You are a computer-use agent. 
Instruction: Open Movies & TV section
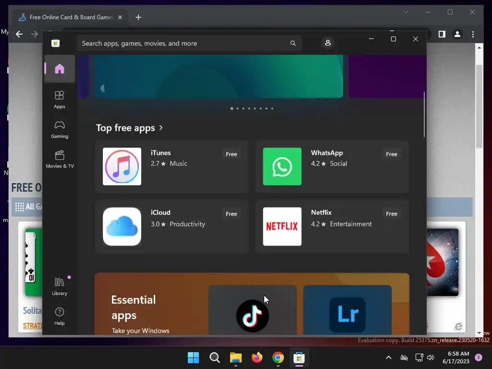coord(59,159)
